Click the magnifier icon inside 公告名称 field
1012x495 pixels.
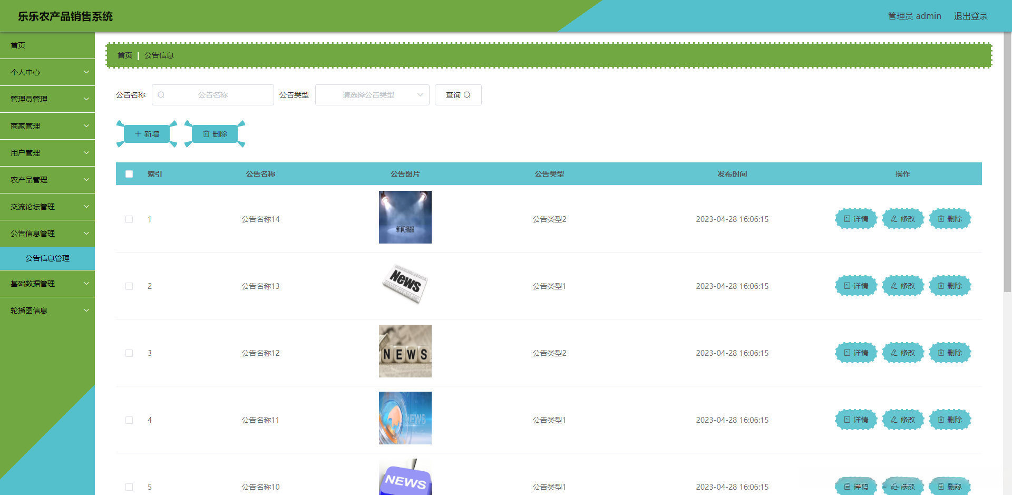coord(161,95)
